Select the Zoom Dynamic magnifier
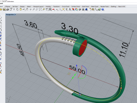 click(x=34, y=9)
